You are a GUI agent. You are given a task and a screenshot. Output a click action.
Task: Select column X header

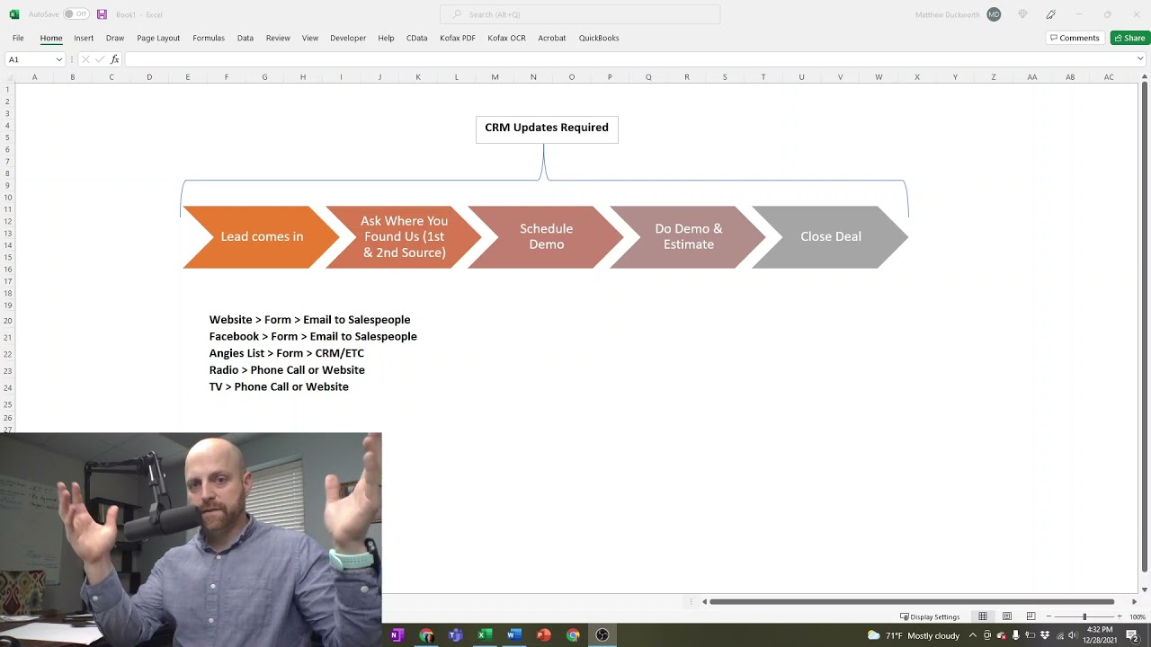pyautogui.click(x=917, y=77)
